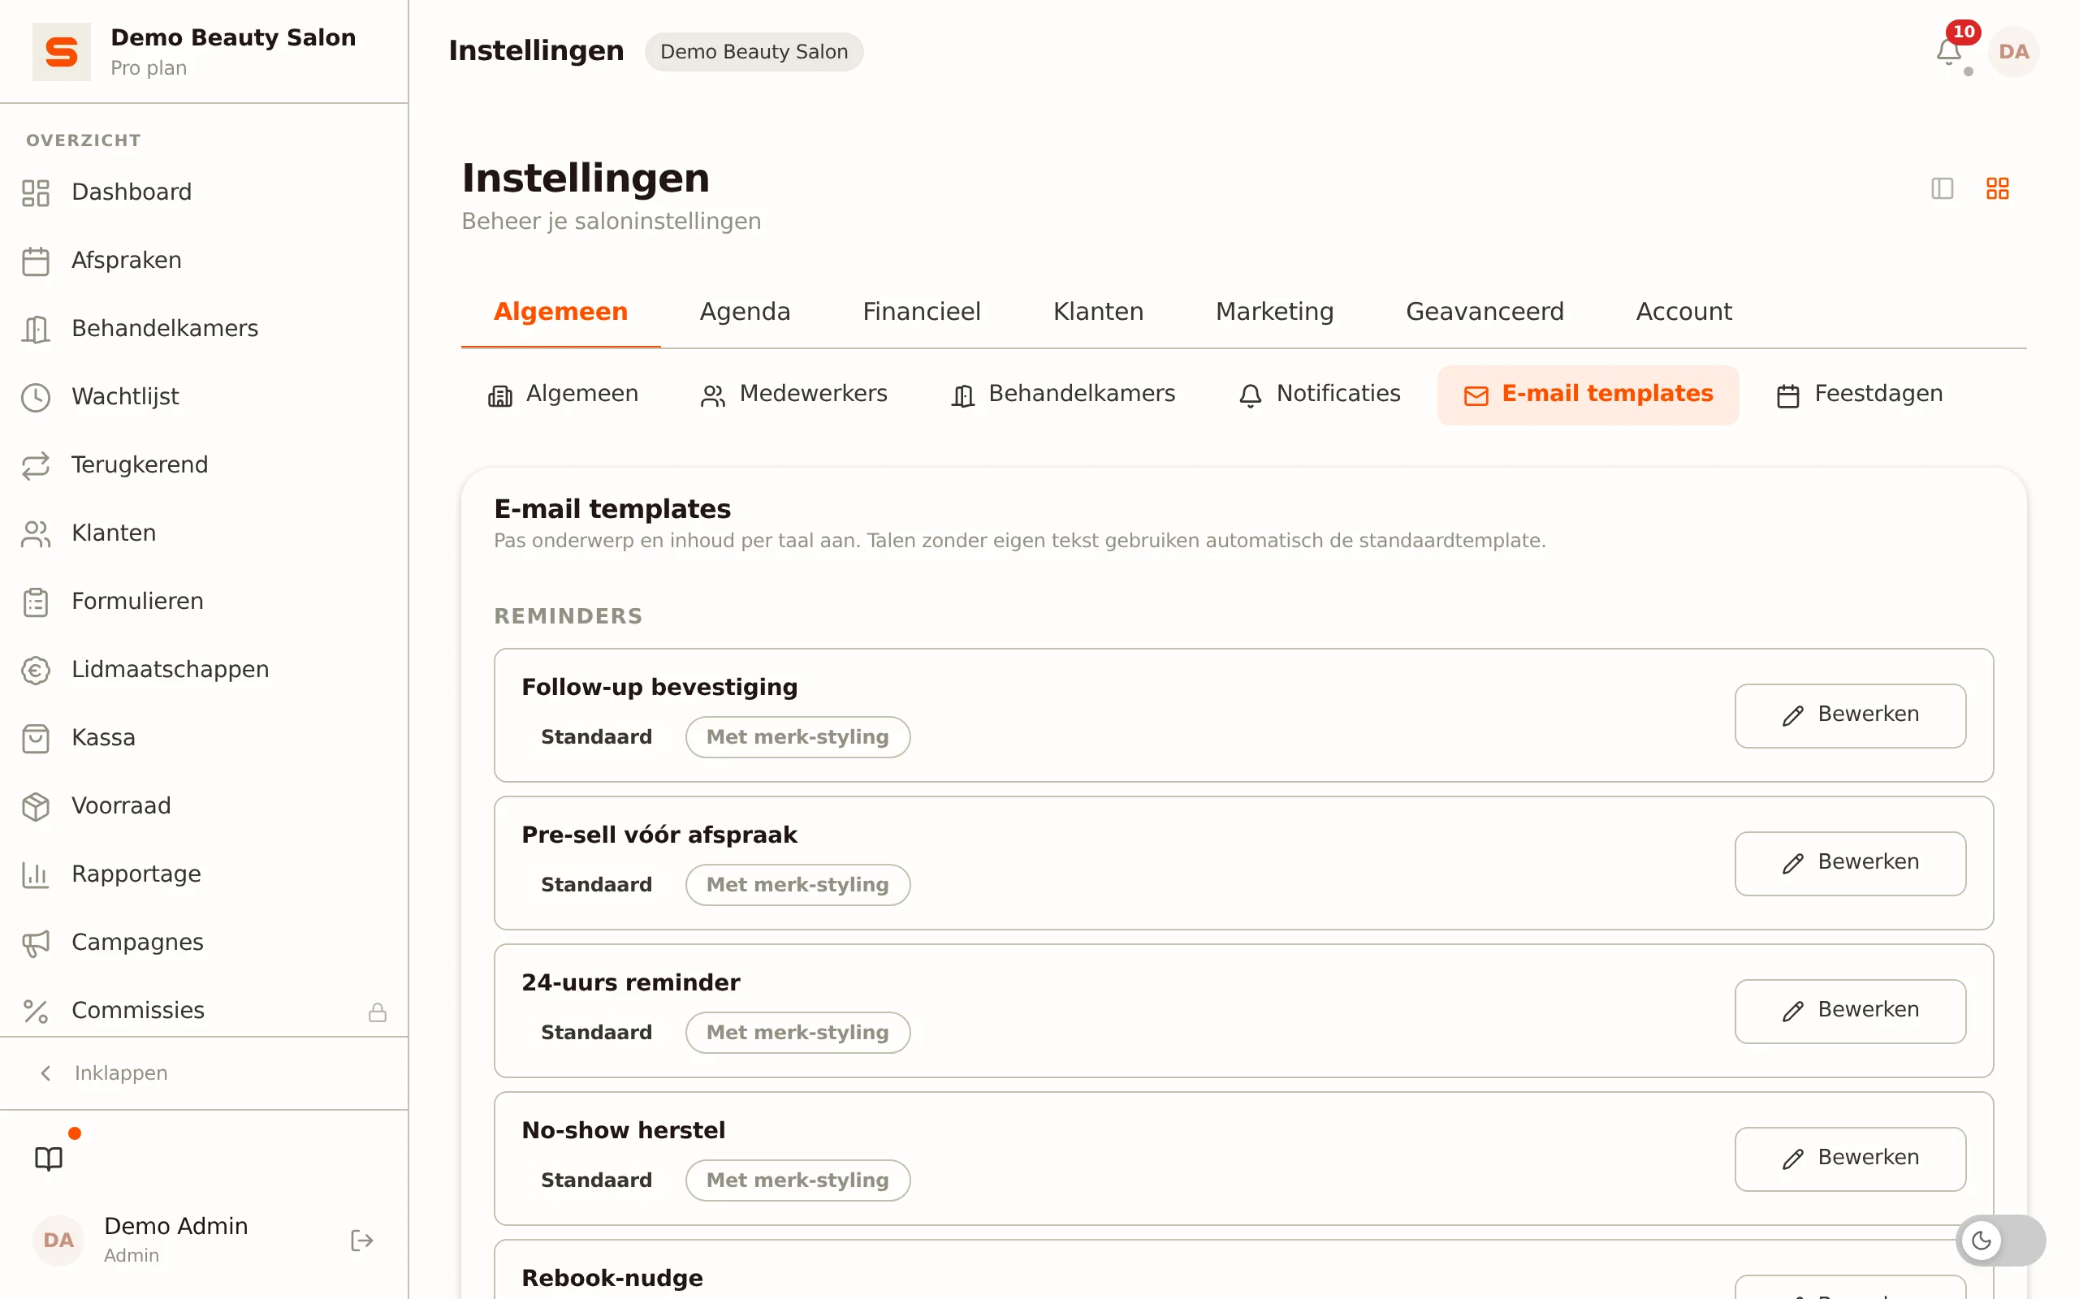Screen dimensions: 2079x1299
Task: Click Met merk-styling on No-show herstel
Action: [x=797, y=1180]
